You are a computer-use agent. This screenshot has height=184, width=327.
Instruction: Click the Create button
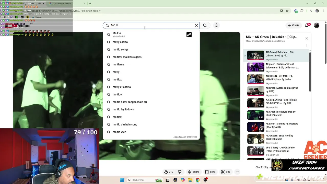point(293,25)
